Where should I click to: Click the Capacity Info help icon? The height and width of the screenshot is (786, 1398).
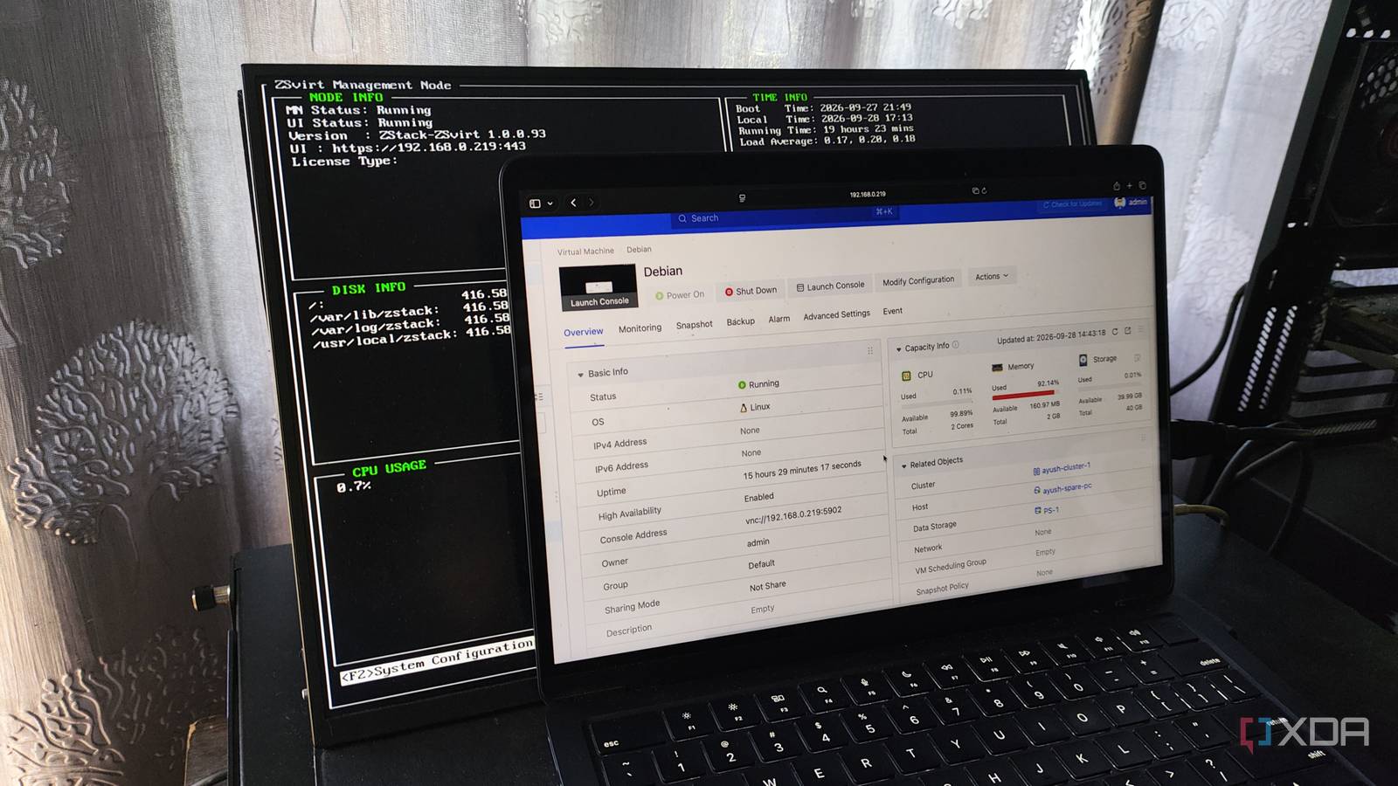point(955,345)
